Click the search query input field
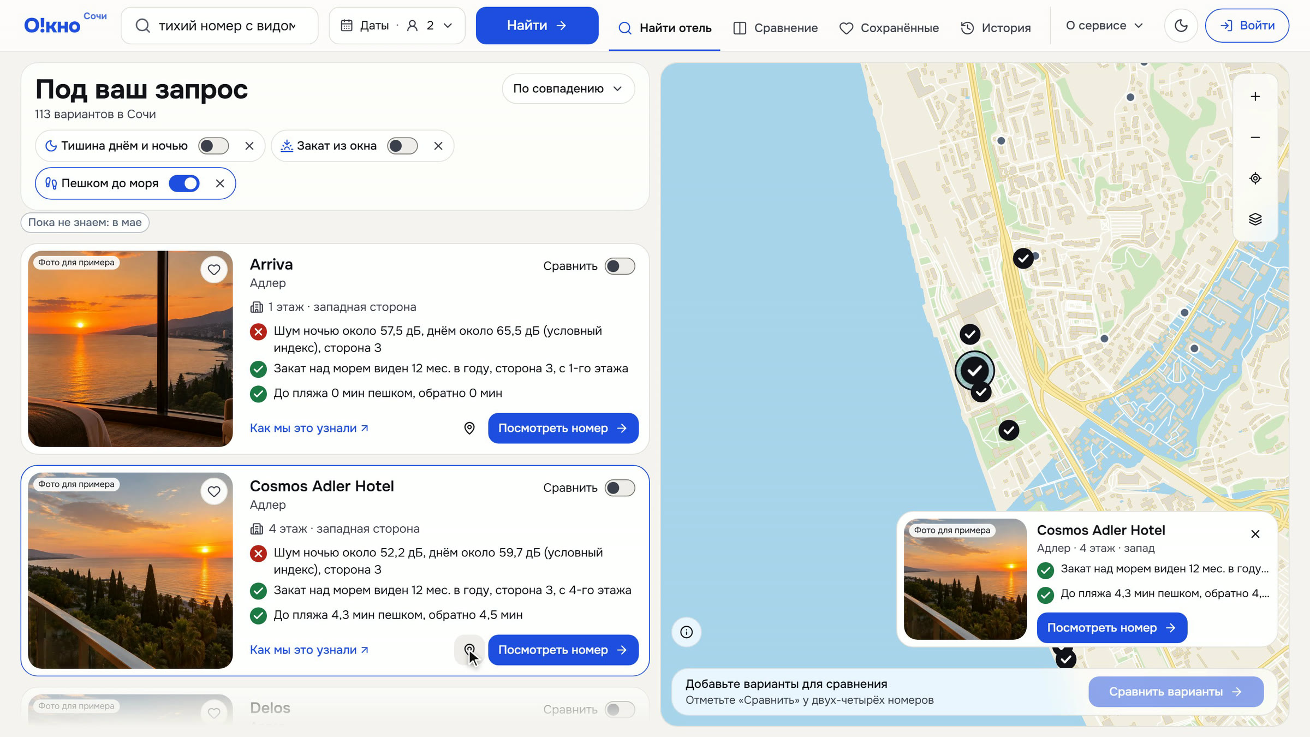Viewport: 1310px width, 737px height. tap(219, 26)
